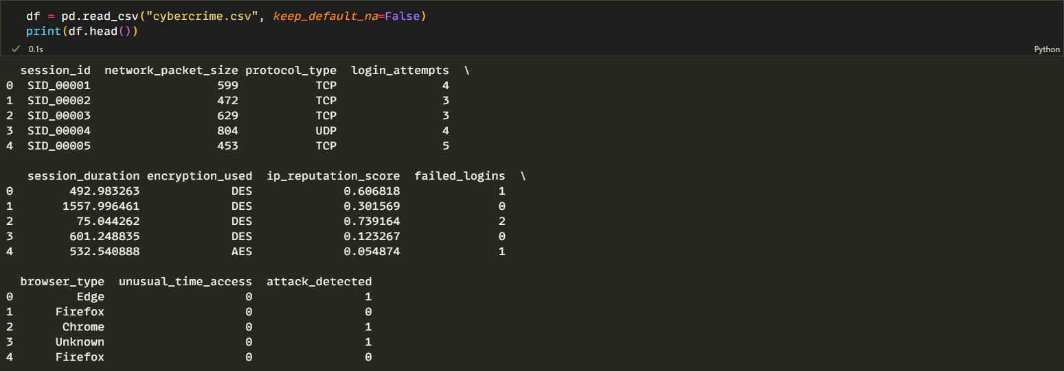Screen dimensions: 1064x371
Task: Click the protocol_type column header
Action: [291, 71]
